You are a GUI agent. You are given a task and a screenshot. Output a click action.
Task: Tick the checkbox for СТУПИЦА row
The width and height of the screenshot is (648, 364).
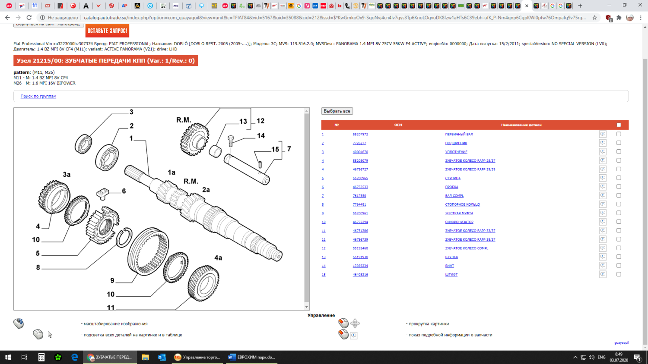619,178
